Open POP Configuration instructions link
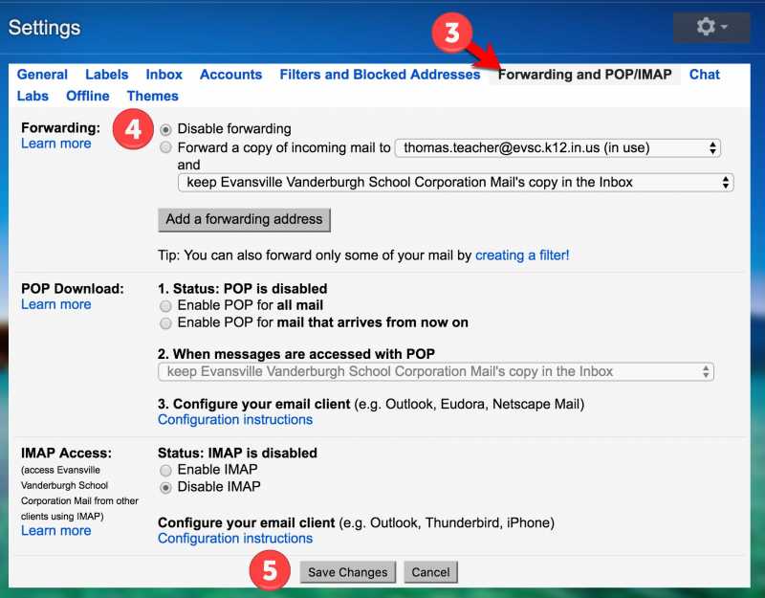765x598 pixels. point(235,420)
